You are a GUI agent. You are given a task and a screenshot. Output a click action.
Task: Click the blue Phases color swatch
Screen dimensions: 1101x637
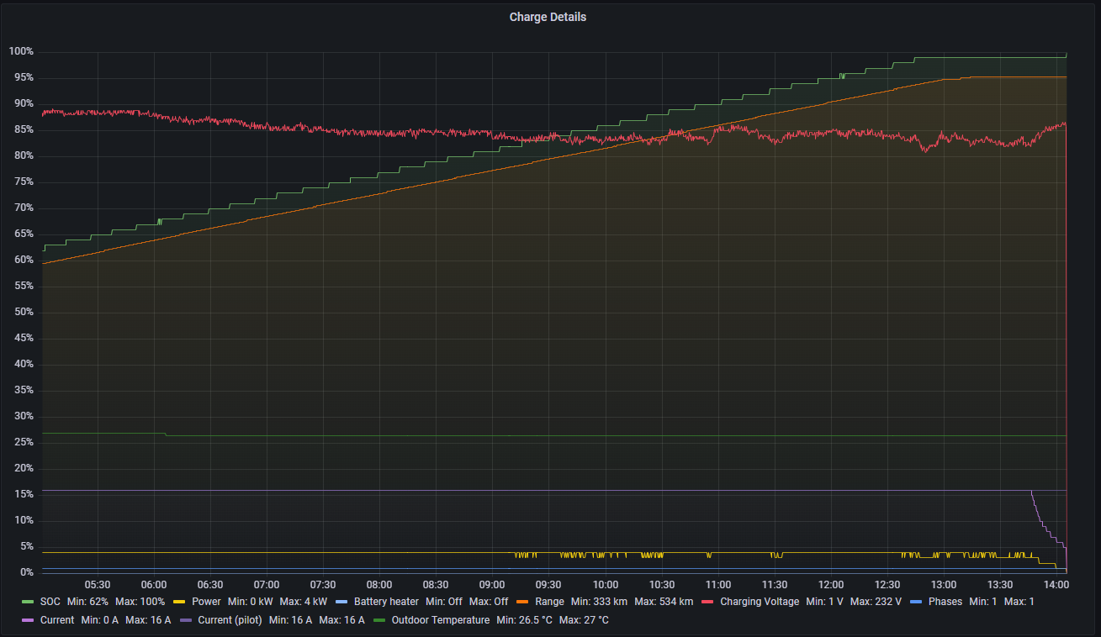[x=917, y=602]
